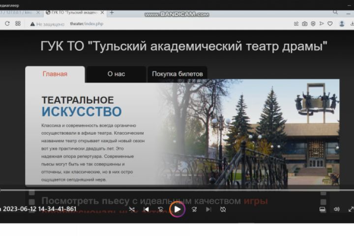Reload the page in browser

tap(7, 24)
